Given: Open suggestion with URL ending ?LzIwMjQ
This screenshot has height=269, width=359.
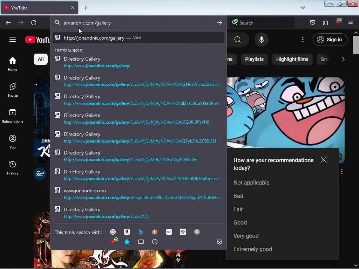Looking at the screenshot, I should pos(138,213).
